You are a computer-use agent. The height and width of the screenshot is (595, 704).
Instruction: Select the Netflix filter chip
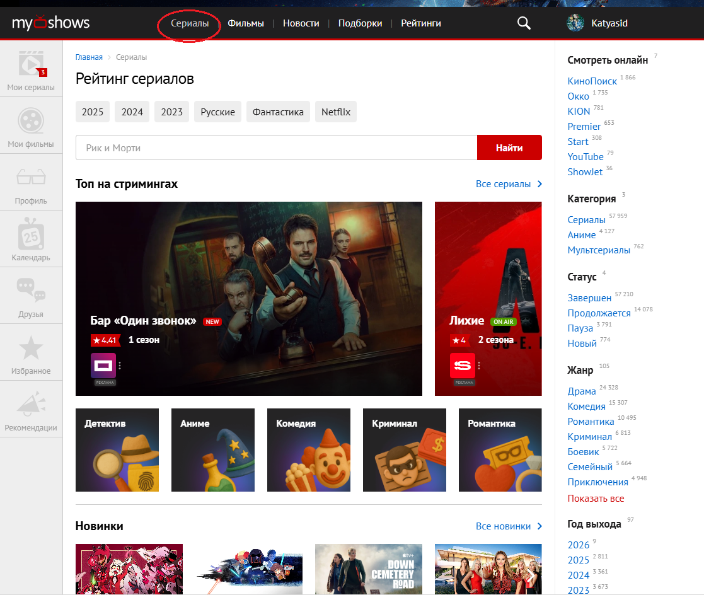336,112
